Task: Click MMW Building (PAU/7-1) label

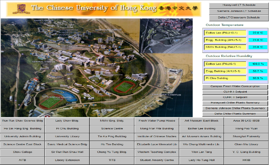Action: [225, 47]
